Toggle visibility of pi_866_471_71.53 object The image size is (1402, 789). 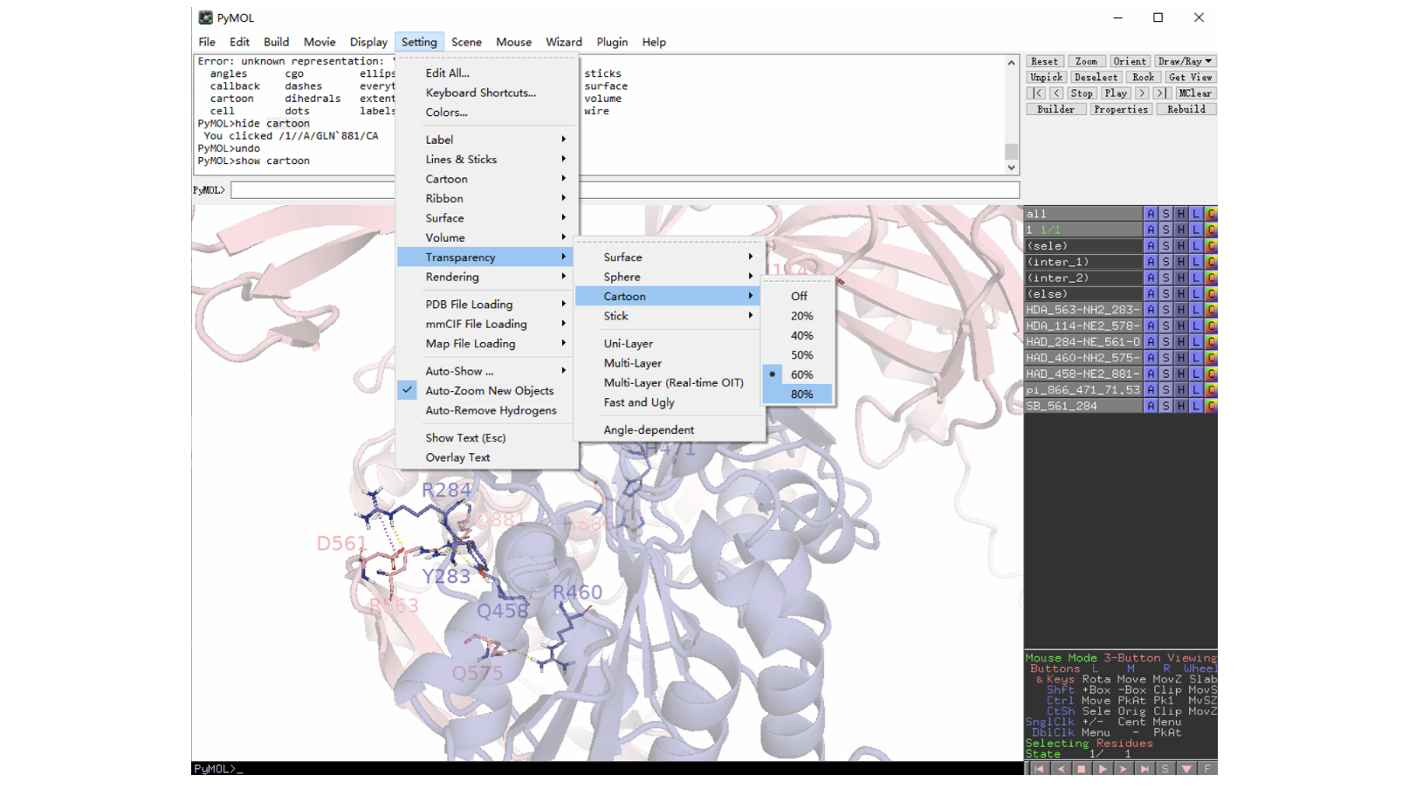(x=1083, y=390)
